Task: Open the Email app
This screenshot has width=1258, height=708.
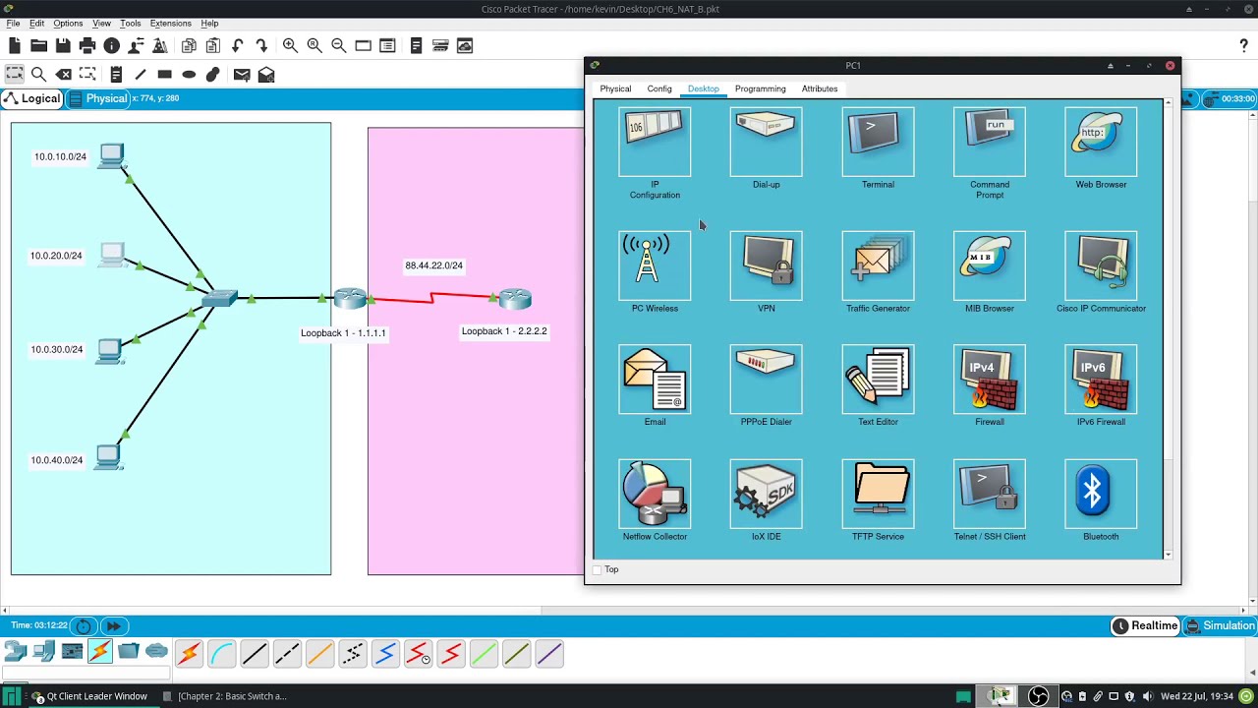Action: point(655,380)
